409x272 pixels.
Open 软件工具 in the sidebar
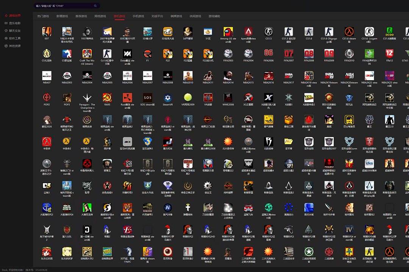[x=13, y=38]
